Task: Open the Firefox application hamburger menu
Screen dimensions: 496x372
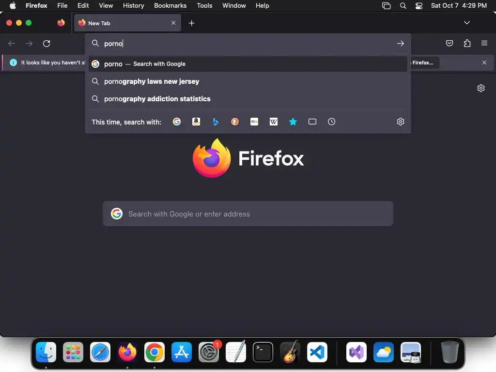Action: coord(484,43)
